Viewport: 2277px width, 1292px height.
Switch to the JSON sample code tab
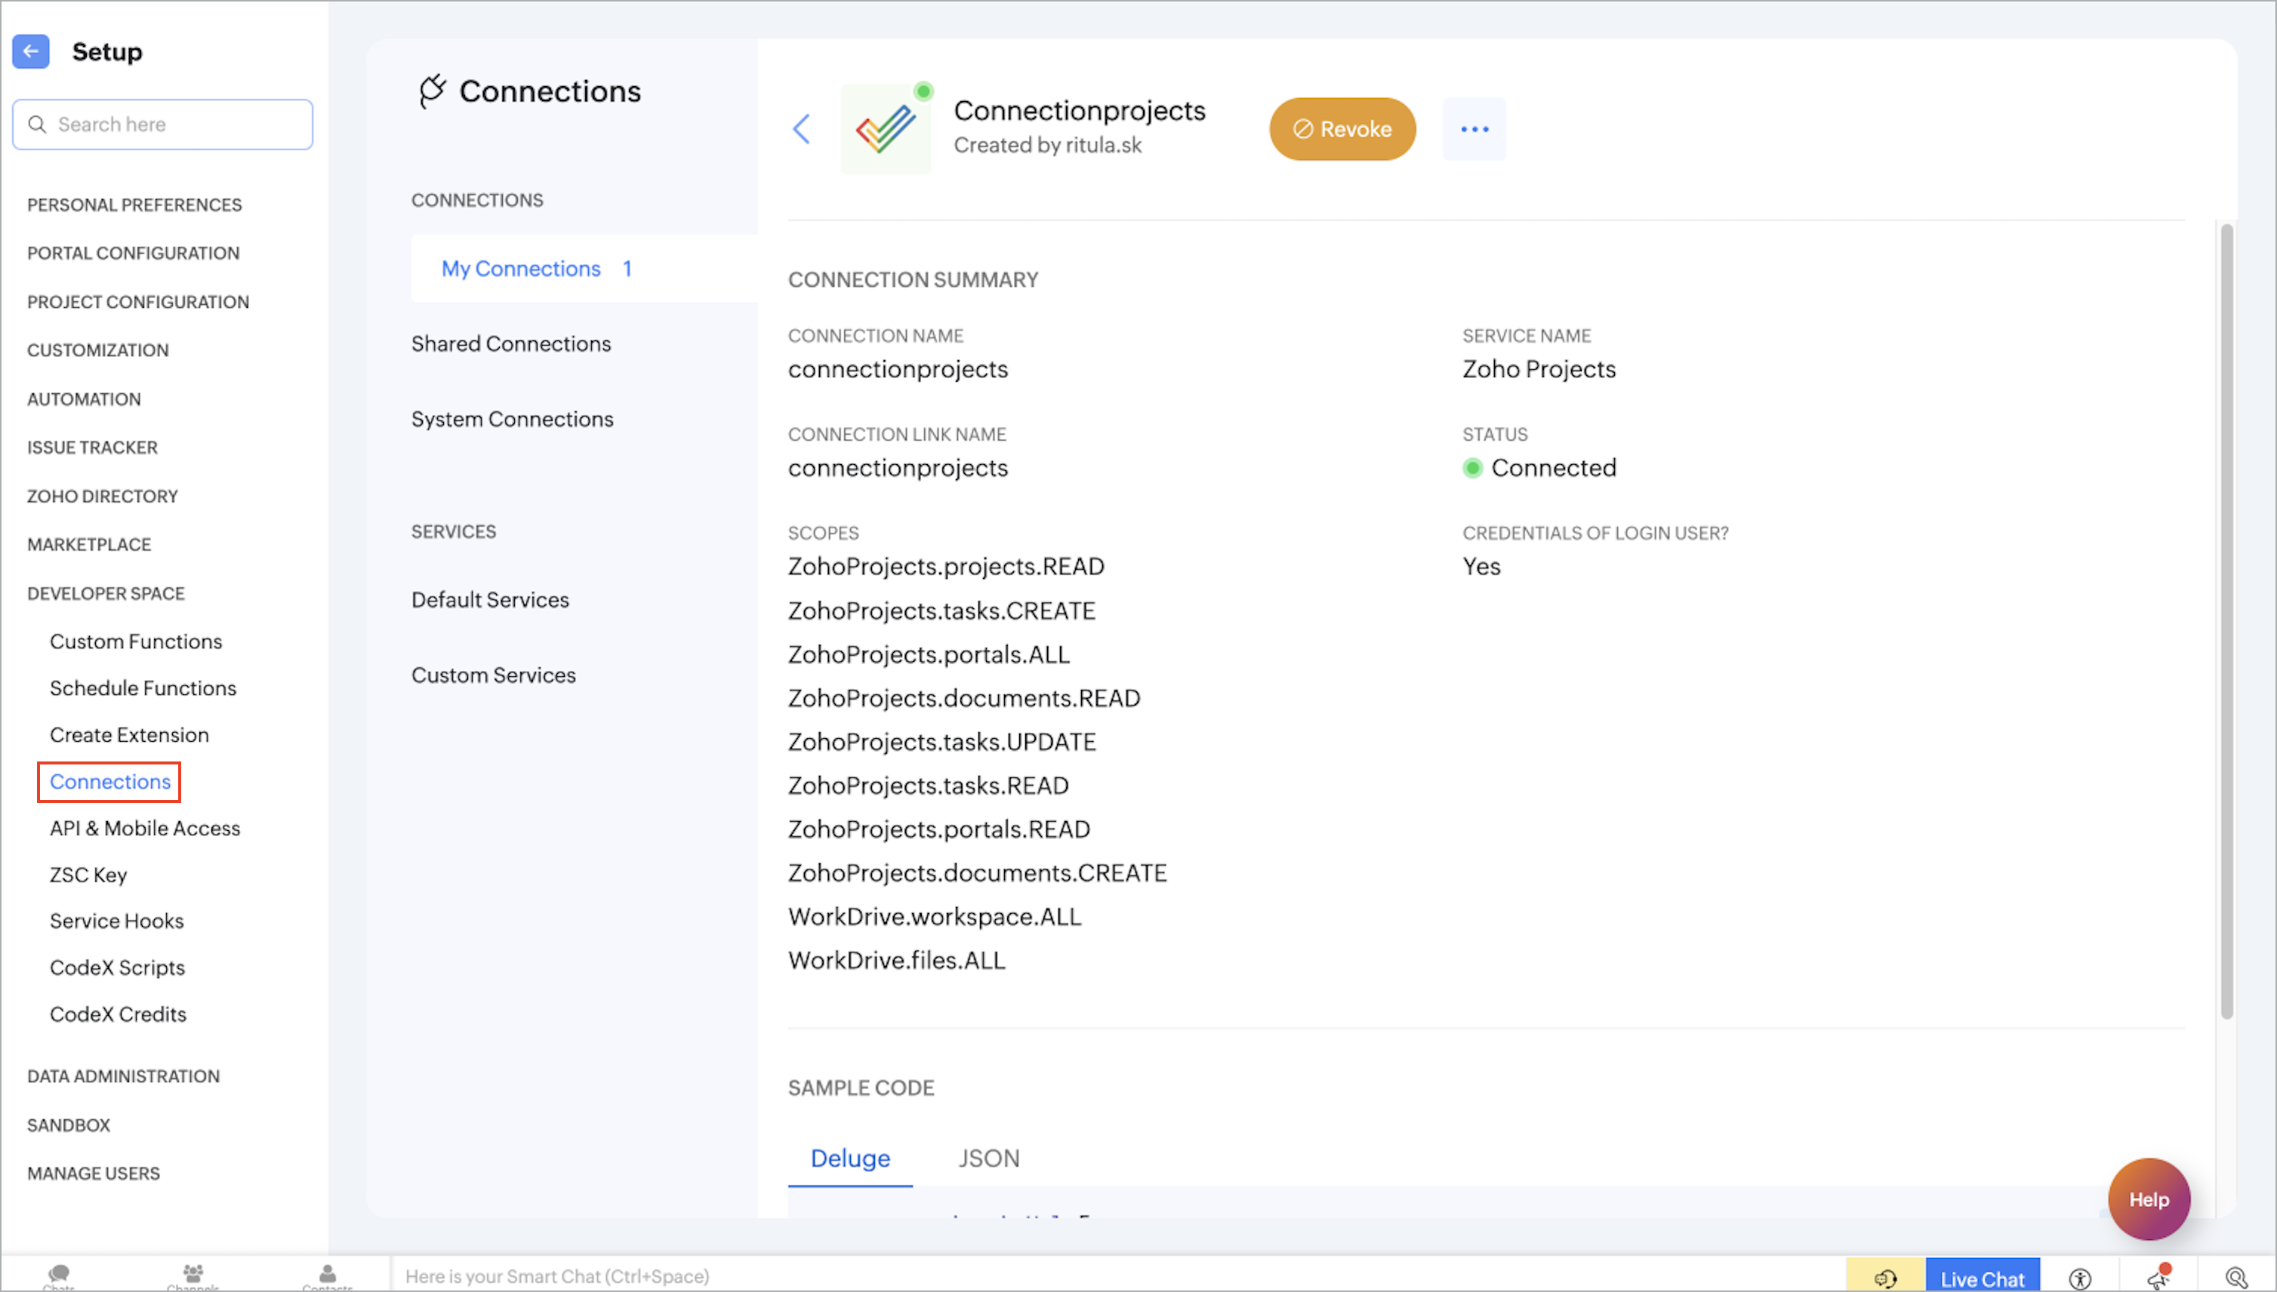tap(989, 1158)
